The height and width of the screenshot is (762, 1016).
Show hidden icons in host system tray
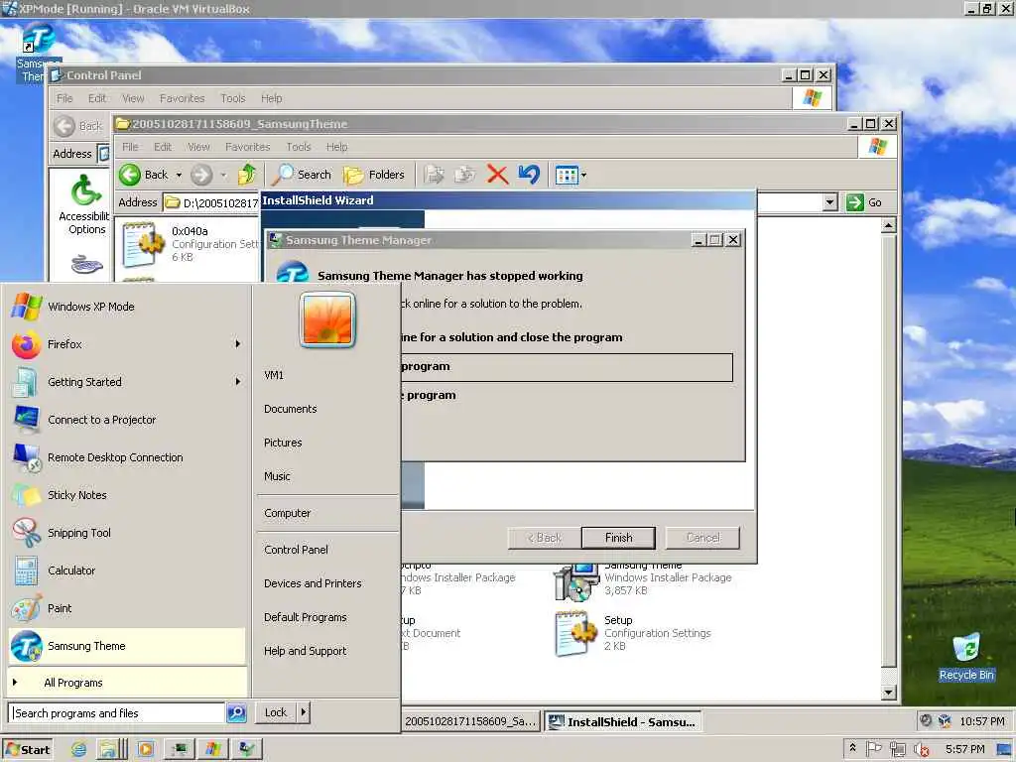(x=852, y=748)
